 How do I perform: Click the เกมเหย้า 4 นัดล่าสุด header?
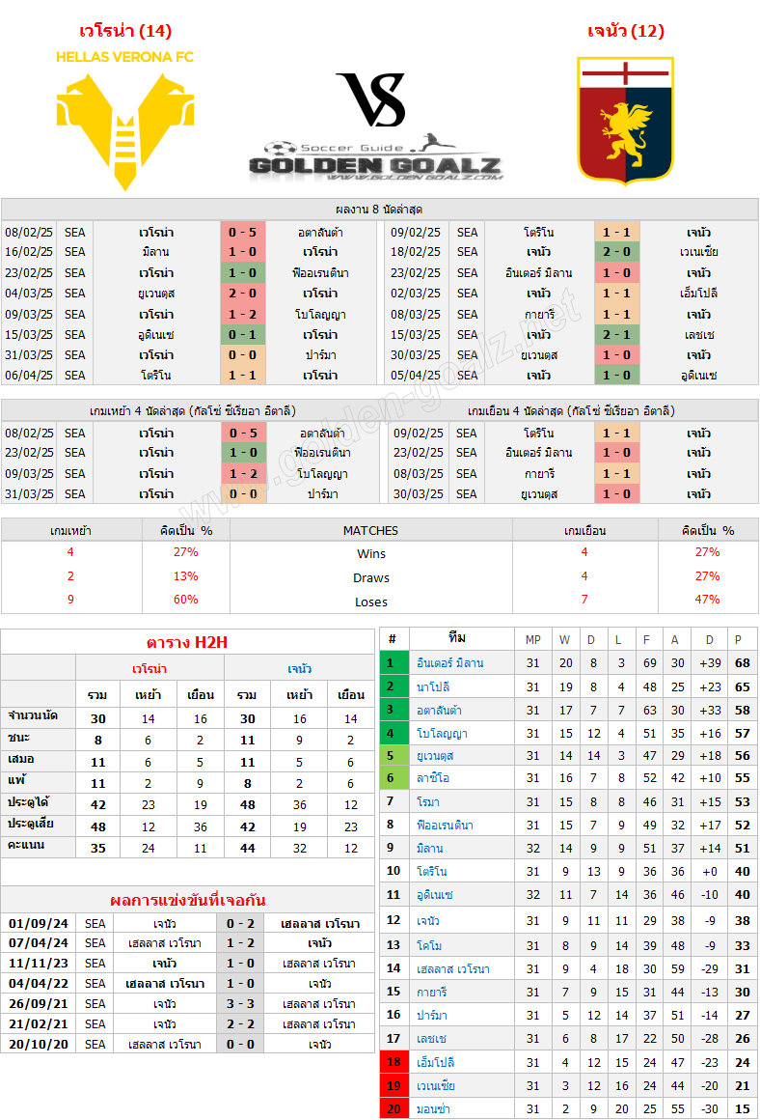193,410
